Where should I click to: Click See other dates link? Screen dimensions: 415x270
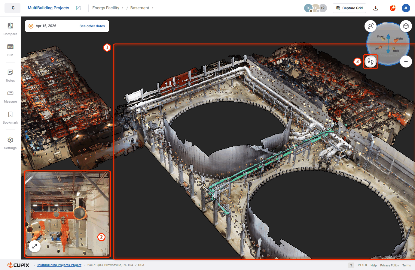pyautogui.click(x=92, y=26)
